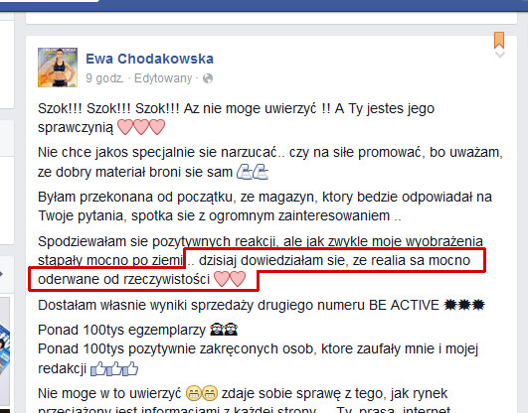Click the blue Facebook top bar
The image size is (528, 413).
[264, 5]
